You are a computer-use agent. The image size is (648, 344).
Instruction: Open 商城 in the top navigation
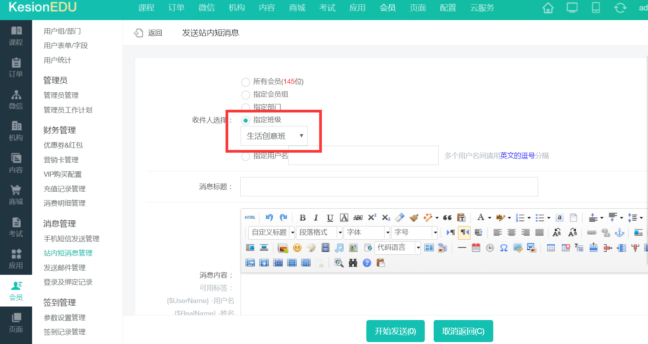297,8
